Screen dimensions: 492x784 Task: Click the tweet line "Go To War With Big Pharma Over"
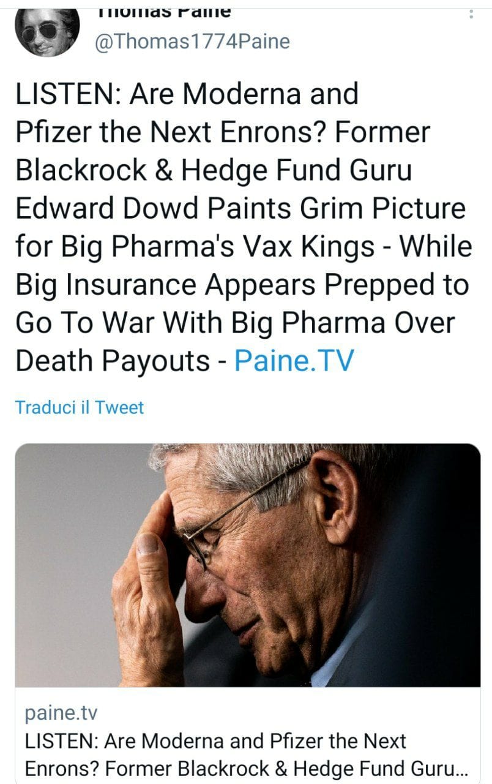[235, 323]
